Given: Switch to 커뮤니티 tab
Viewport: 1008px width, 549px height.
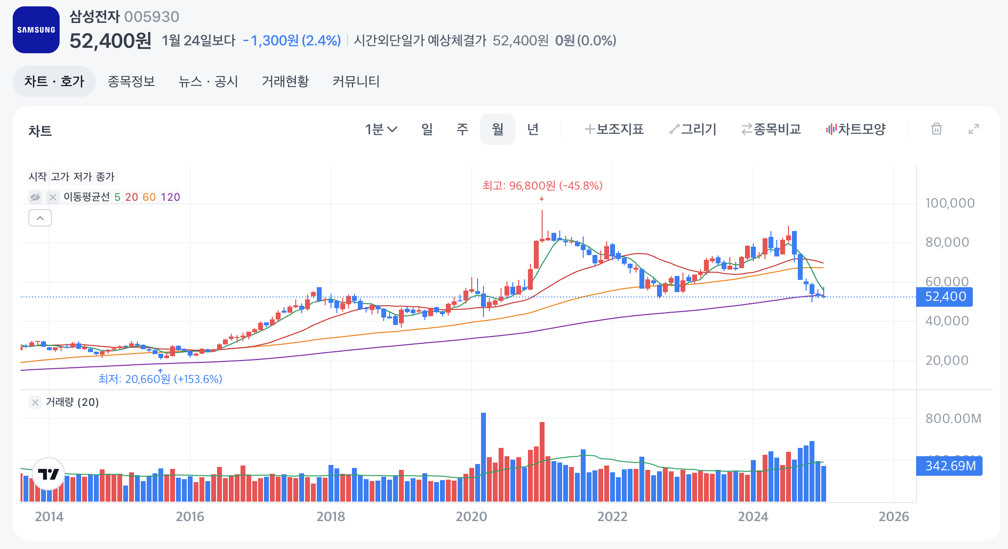Looking at the screenshot, I should (356, 82).
